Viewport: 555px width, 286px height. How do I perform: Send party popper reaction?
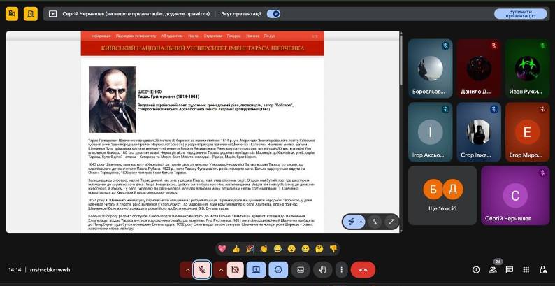pyautogui.click(x=250, y=249)
